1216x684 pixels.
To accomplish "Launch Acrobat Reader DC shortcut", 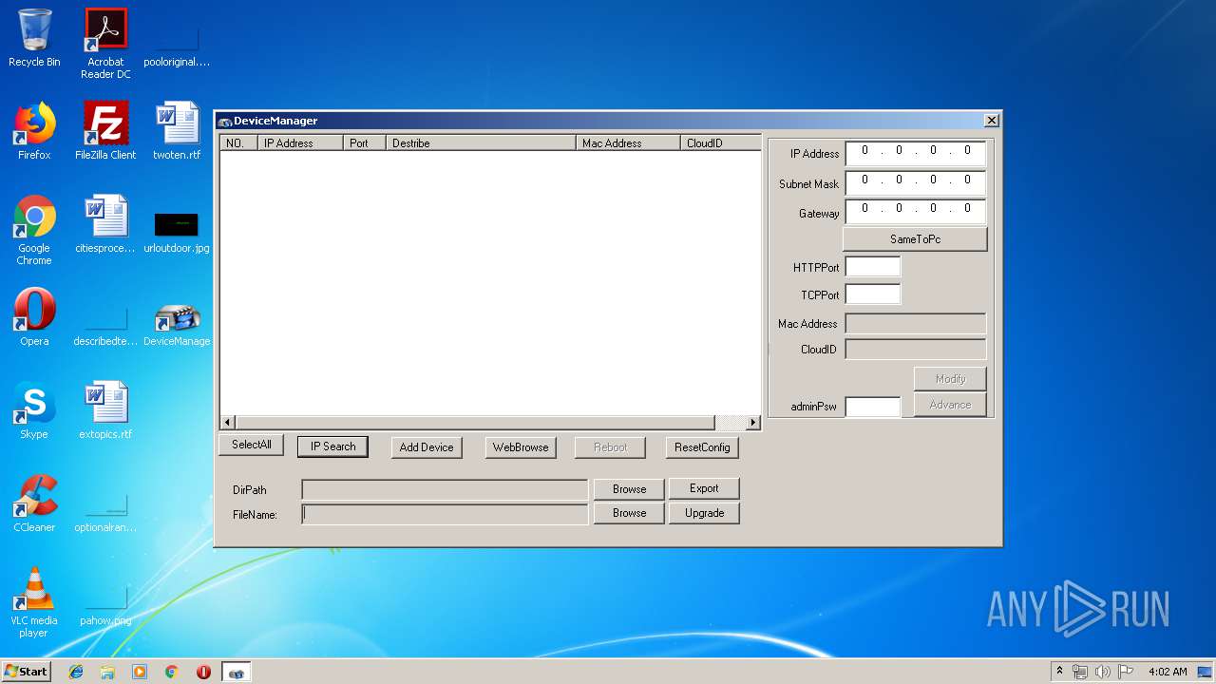I will click(x=105, y=43).
